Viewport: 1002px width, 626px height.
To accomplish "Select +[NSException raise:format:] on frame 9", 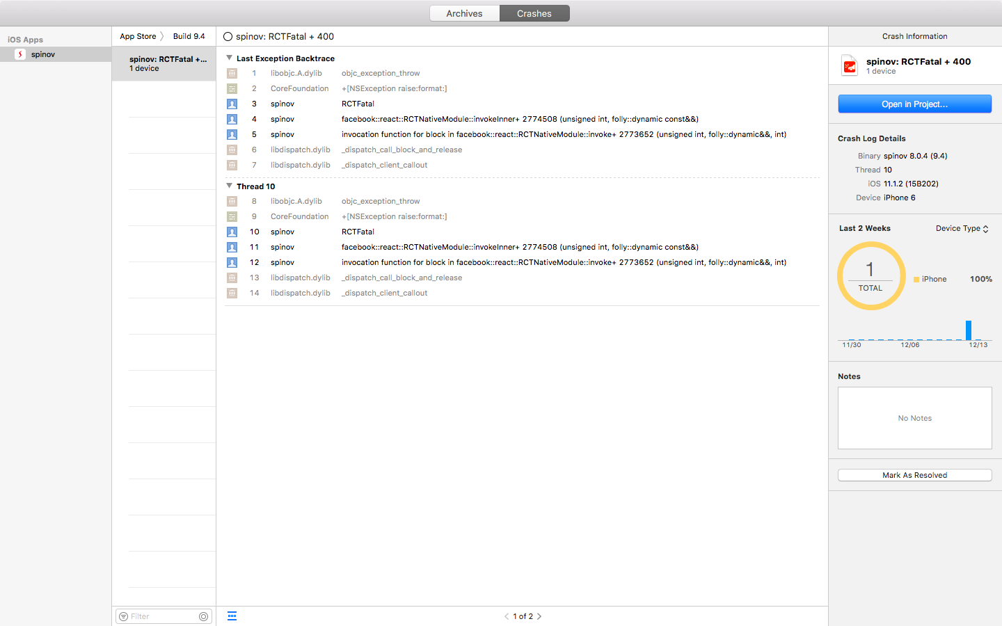I will (394, 216).
